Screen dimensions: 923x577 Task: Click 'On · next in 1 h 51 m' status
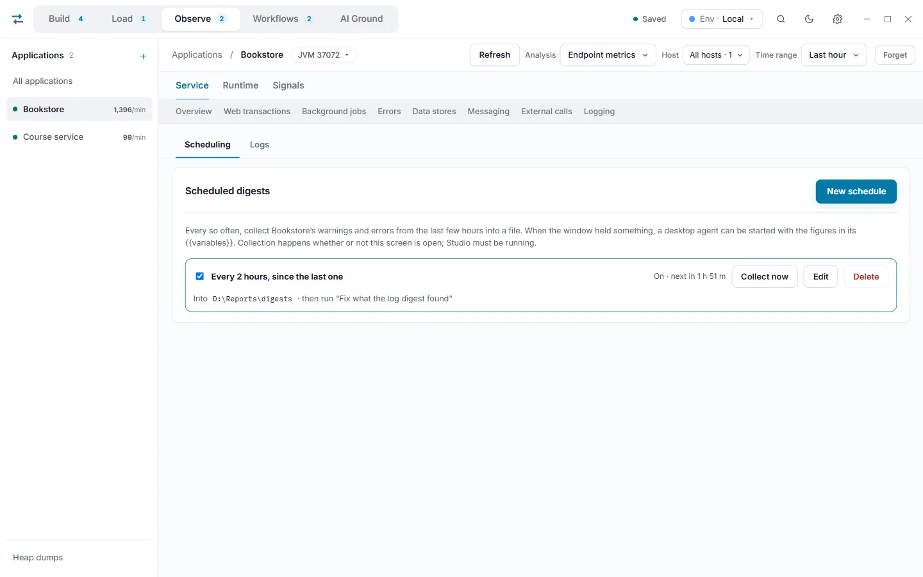pos(690,276)
